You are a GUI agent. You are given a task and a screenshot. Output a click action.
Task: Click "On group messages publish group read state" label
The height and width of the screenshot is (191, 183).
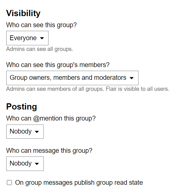coord(79,183)
